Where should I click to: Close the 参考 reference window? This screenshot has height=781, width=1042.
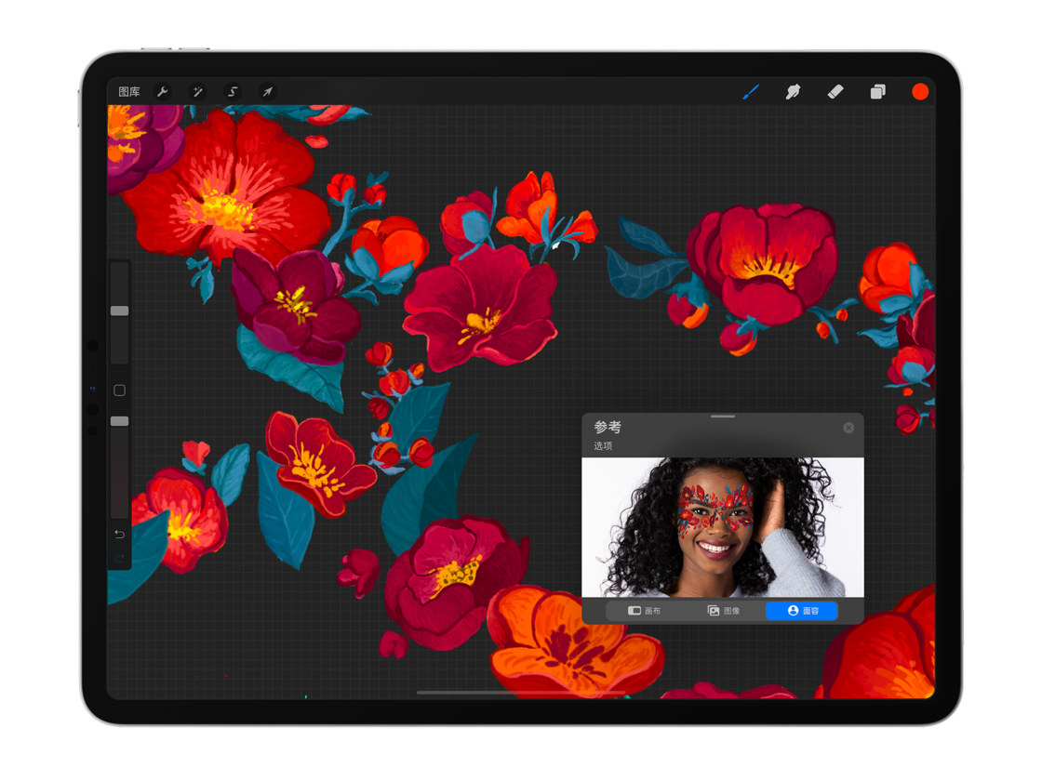(848, 428)
